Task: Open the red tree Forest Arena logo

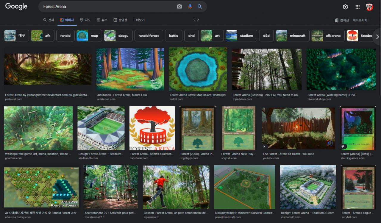Action: pos(152,128)
